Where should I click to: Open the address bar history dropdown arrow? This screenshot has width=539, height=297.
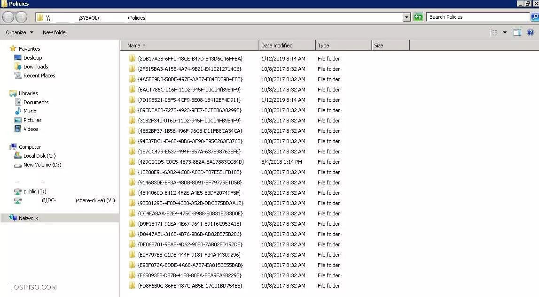[406, 17]
